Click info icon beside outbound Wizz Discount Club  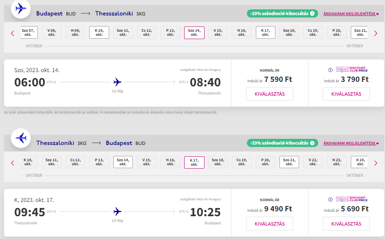click(330, 69)
